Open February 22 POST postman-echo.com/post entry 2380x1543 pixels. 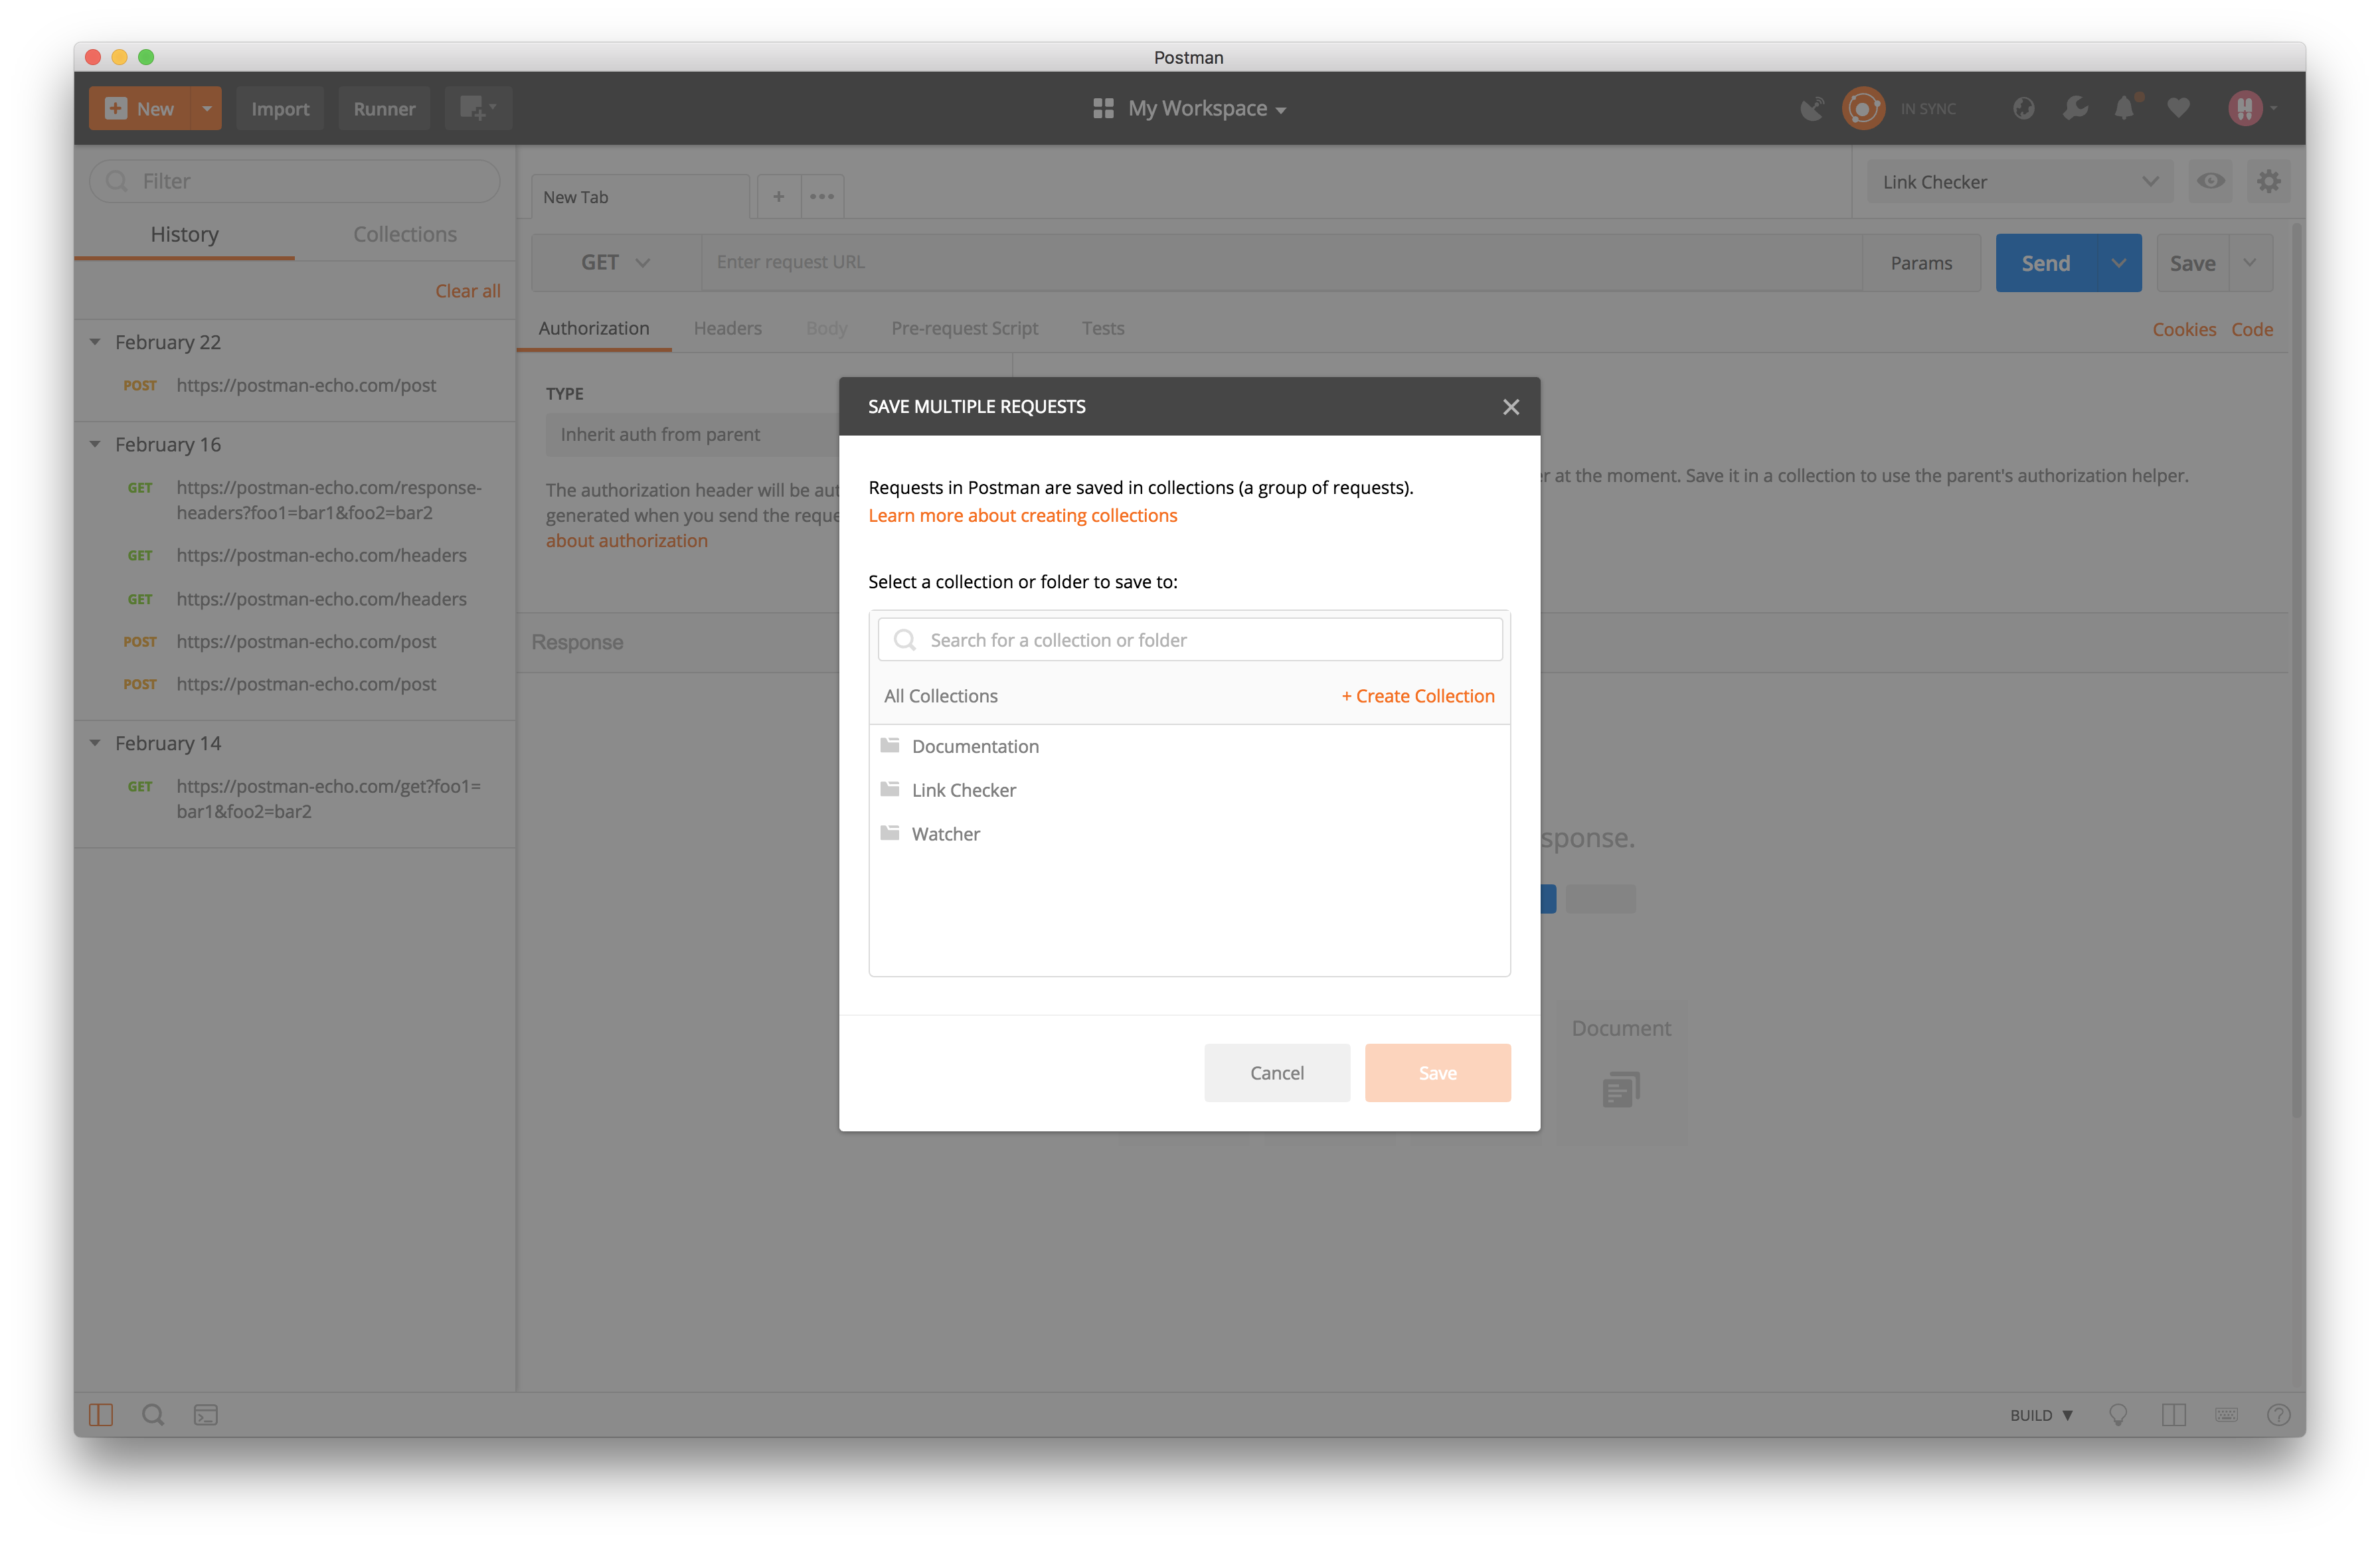pyautogui.click(x=295, y=385)
